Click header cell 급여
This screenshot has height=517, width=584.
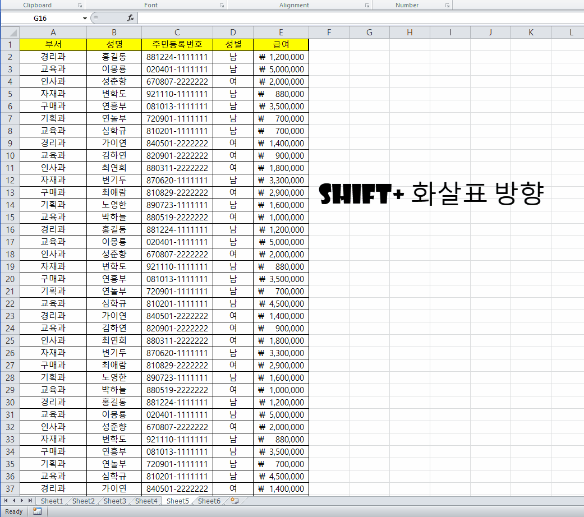click(281, 45)
